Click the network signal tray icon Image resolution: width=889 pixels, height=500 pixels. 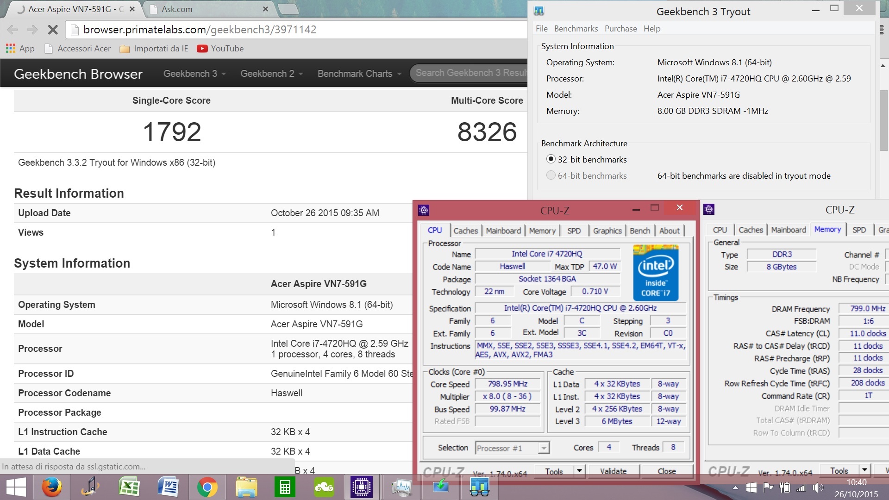coord(801,487)
